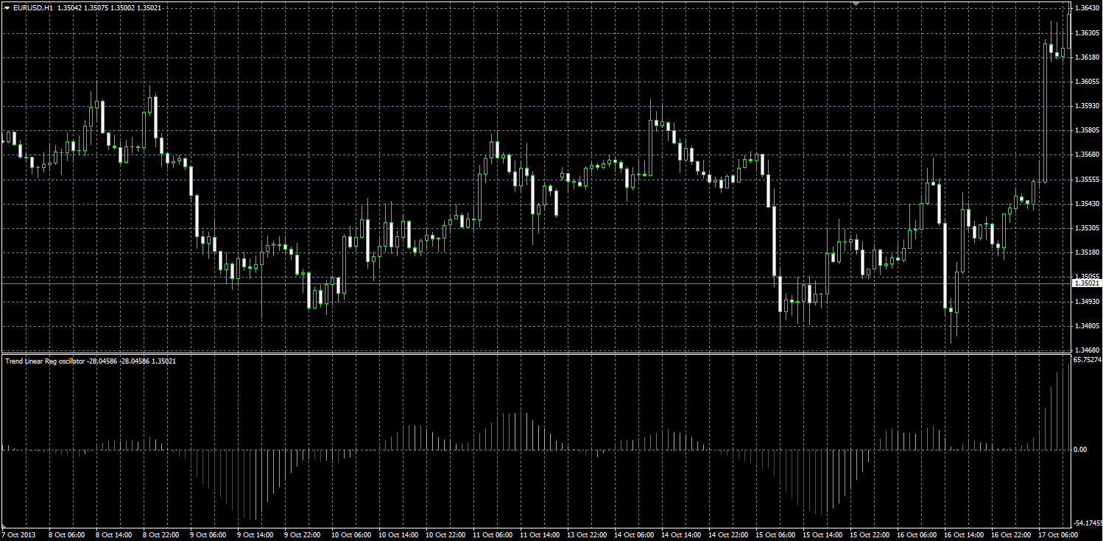Image resolution: width=1103 pixels, height=541 pixels.
Task: Click the 14 Oct 06:00 time label
Action: 633,535
